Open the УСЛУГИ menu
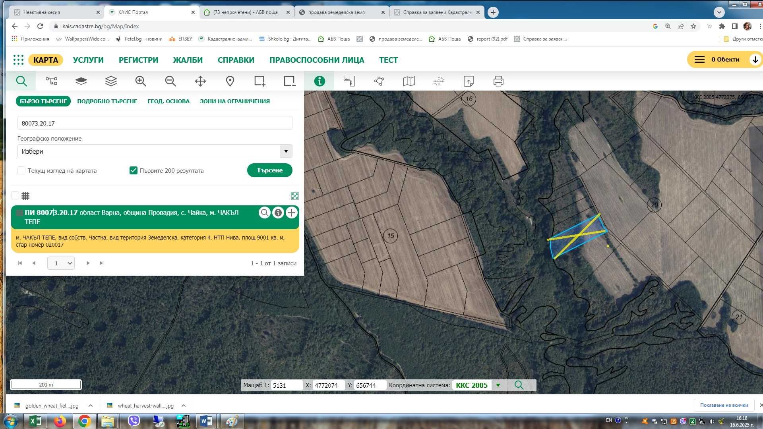Screen dimensions: 763x429 click(x=88, y=60)
